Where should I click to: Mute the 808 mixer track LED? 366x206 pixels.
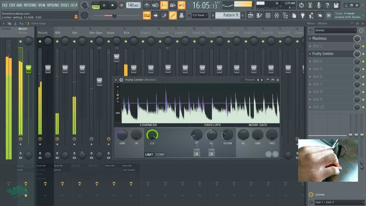(57, 42)
